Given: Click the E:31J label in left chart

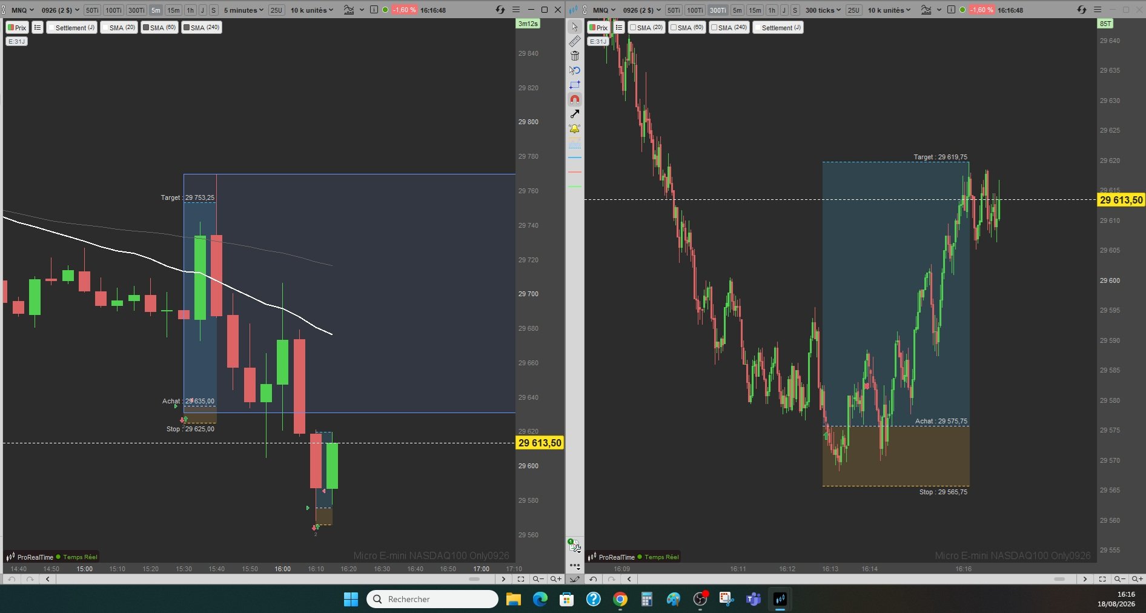Looking at the screenshot, I should point(16,41).
